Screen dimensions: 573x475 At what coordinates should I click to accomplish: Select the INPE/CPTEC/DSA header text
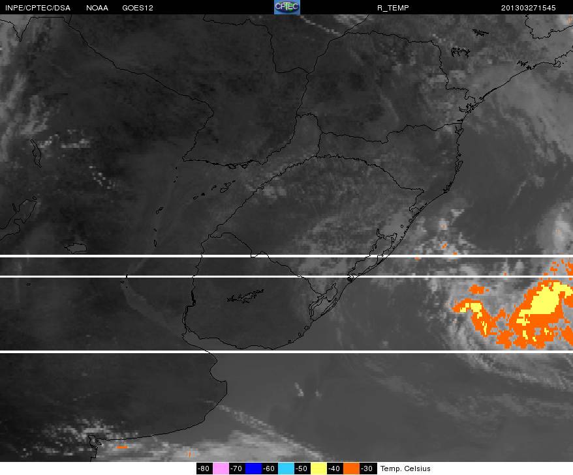(38, 8)
